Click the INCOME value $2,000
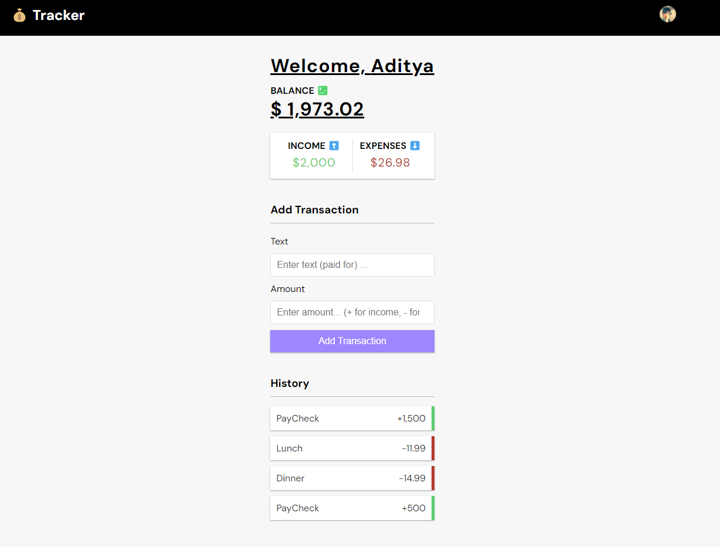This screenshot has width=720, height=547. click(x=314, y=162)
